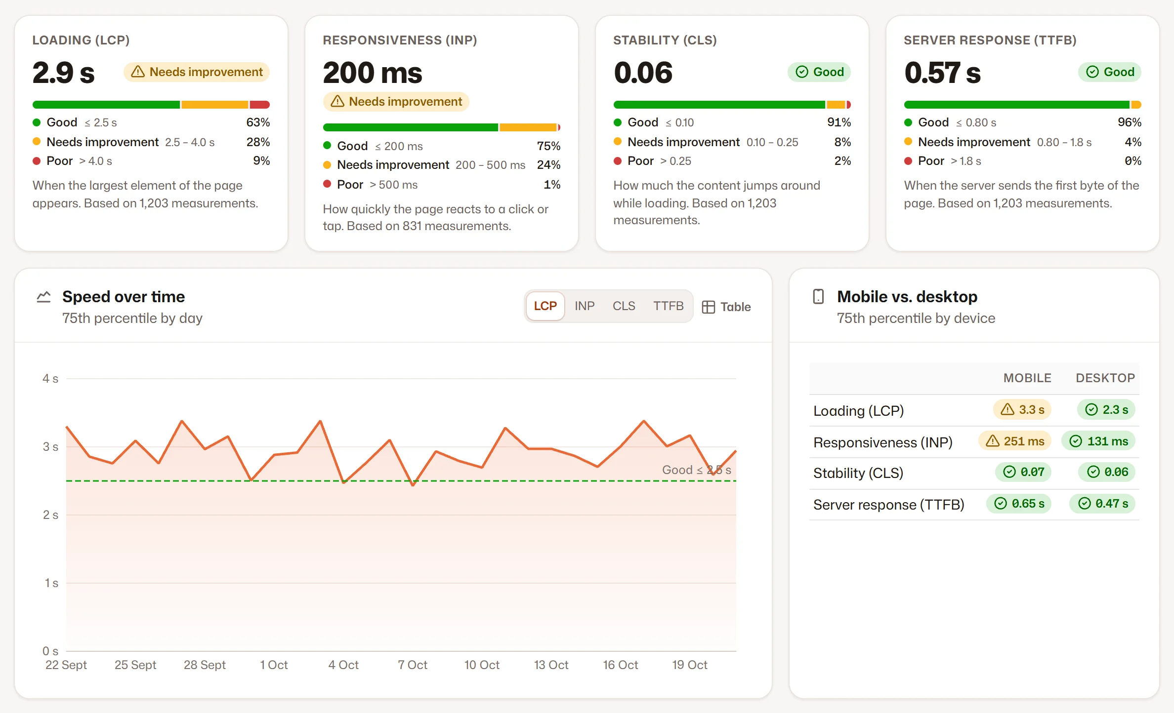Click the checkmark icon in desktop 0.47 s badge
Screen dimensions: 1174x713
tap(1085, 504)
